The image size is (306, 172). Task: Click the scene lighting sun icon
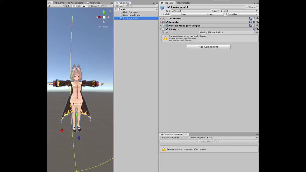click(x=74, y=6)
